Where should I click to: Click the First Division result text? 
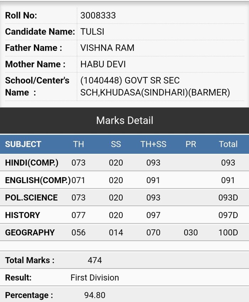95,278
